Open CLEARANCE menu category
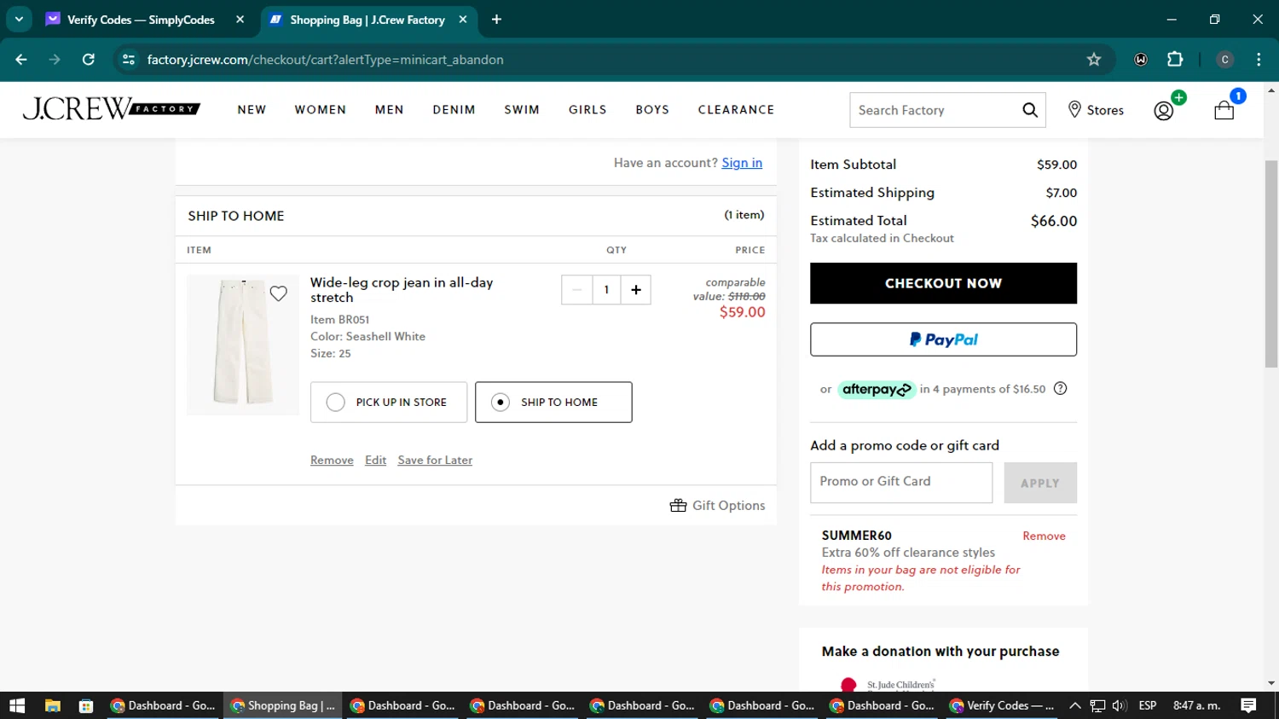Image resolution: width=1279 pixels, height=719 pixels. (736, 110)
